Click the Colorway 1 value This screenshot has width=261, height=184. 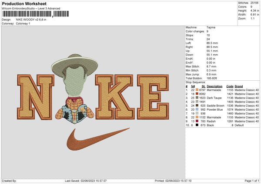(23, 23)
